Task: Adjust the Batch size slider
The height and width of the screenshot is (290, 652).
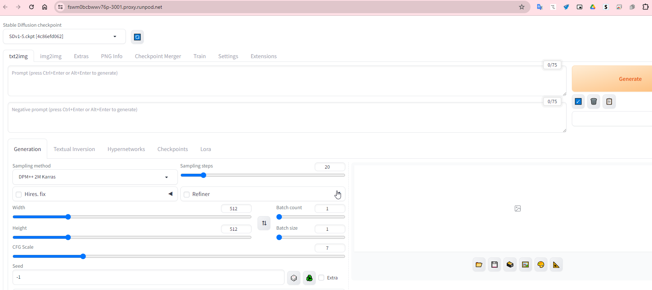Action: (311, 238)
